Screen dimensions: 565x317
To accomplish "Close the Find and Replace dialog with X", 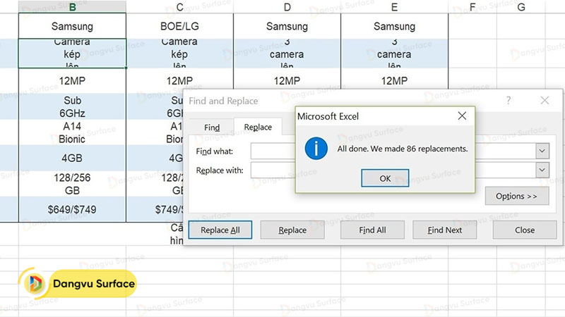I will click(544, 101).
